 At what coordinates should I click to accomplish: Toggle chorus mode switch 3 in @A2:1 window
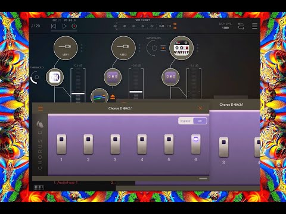coord(115,144)
